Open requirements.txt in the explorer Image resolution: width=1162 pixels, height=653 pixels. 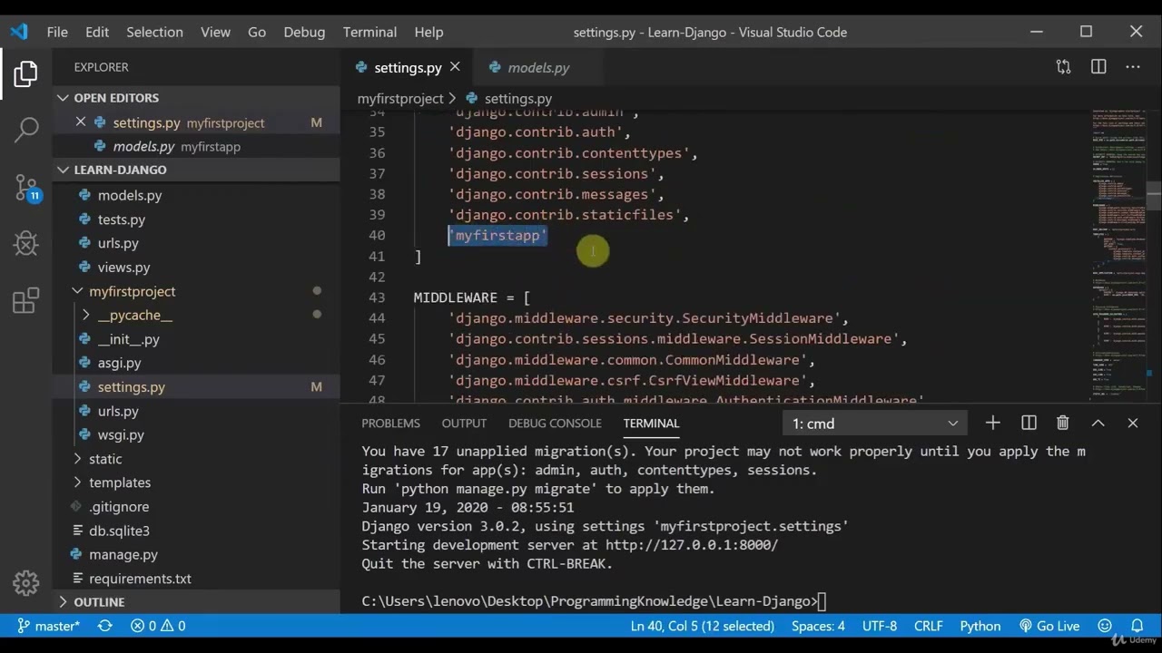[x=196, y=579]
